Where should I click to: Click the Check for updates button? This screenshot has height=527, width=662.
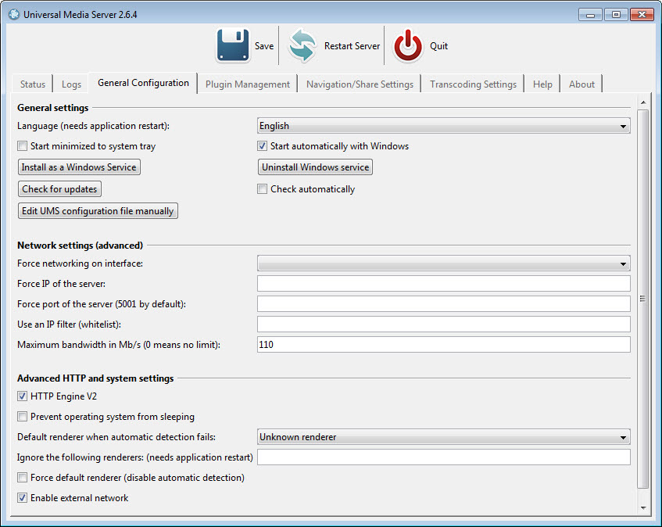pyautogui.click(x=59, y=189)
